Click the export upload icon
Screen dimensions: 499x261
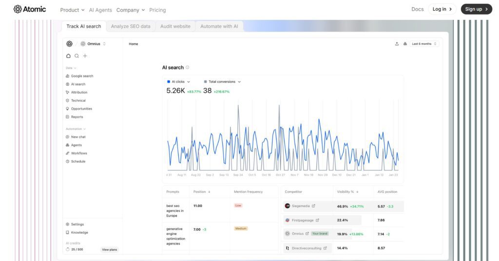397,44
